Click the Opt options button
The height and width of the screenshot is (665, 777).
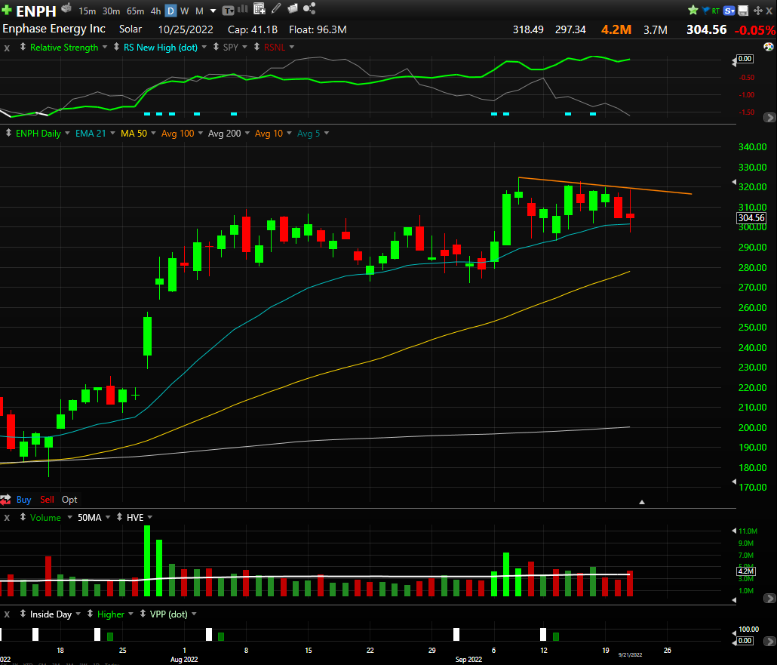(69, 500)
